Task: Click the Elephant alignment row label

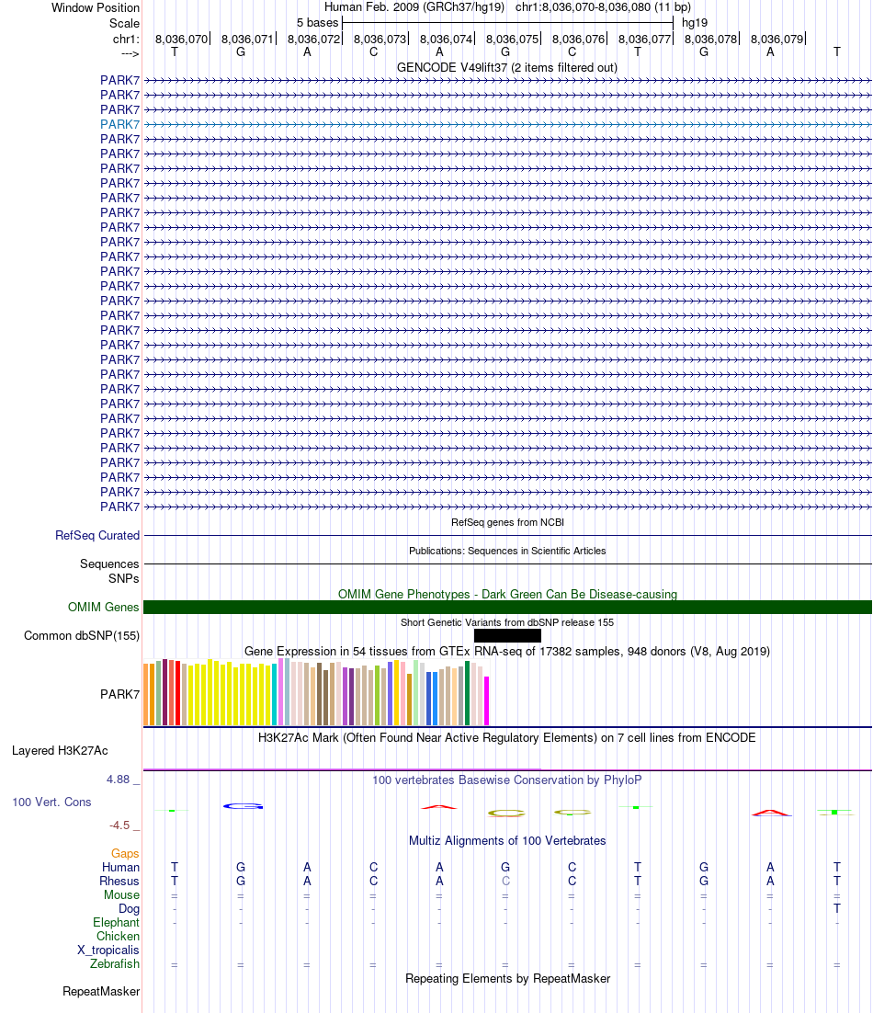Action: 116,922
